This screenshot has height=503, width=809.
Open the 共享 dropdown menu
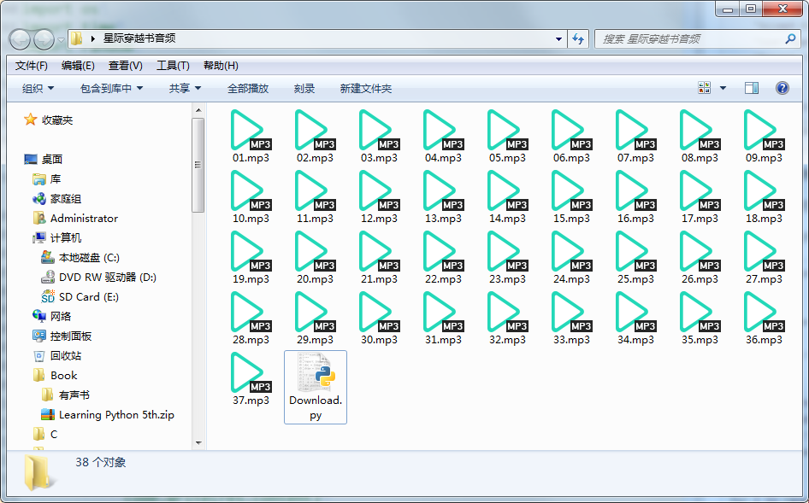click(185, 89)
